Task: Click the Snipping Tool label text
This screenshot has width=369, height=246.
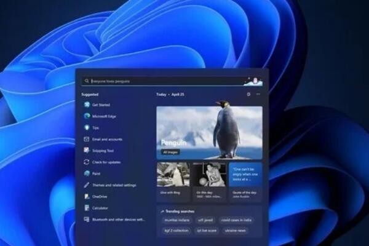Action: tap(103, 151)
